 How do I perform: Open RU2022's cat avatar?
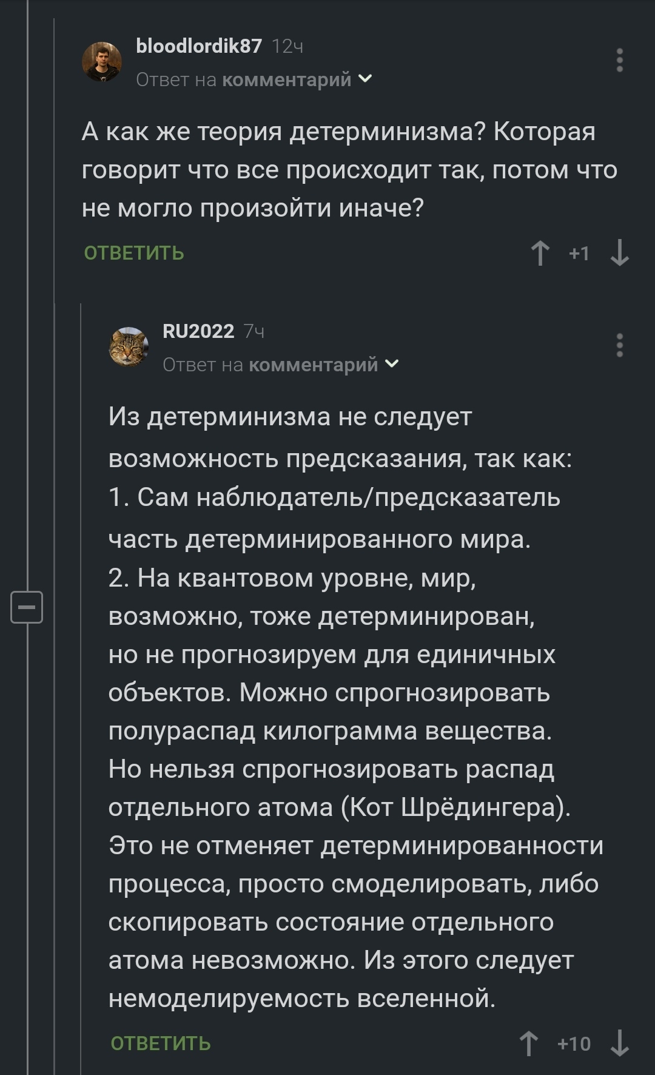click(129, 347)
